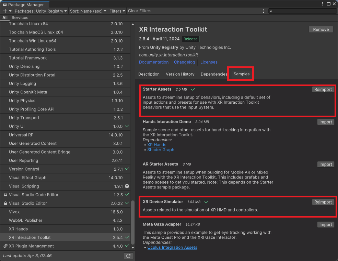This screenshot has width=338, height=261.
Task: Switch to the Samples tab
Action: coord(242,74)
